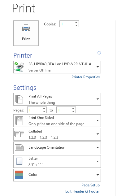117x196 pixels.
Task: Click the landscape page icon
Action: 19,147
